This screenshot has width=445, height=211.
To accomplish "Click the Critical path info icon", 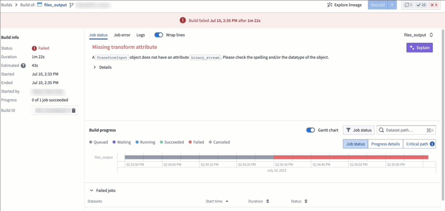I will click(432, 144).
